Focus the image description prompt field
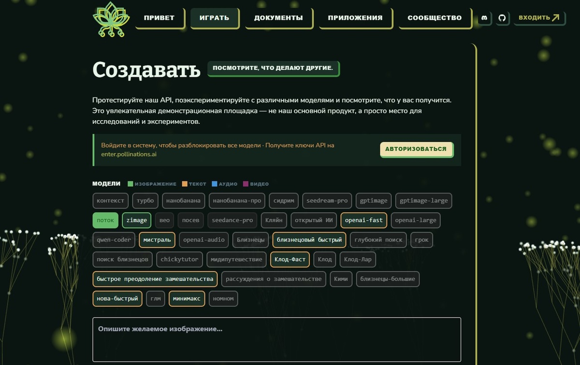This screenshot has height=365, width=580. pyautogui.click(x=276, y=339)
